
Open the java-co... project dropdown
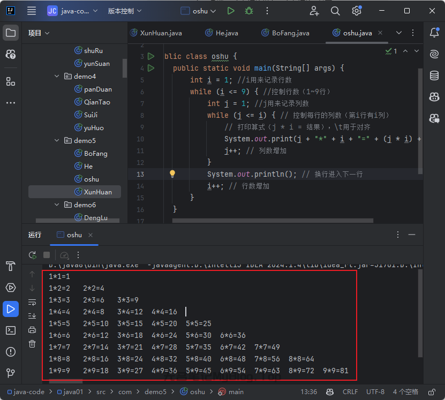(x=73, y=11)
